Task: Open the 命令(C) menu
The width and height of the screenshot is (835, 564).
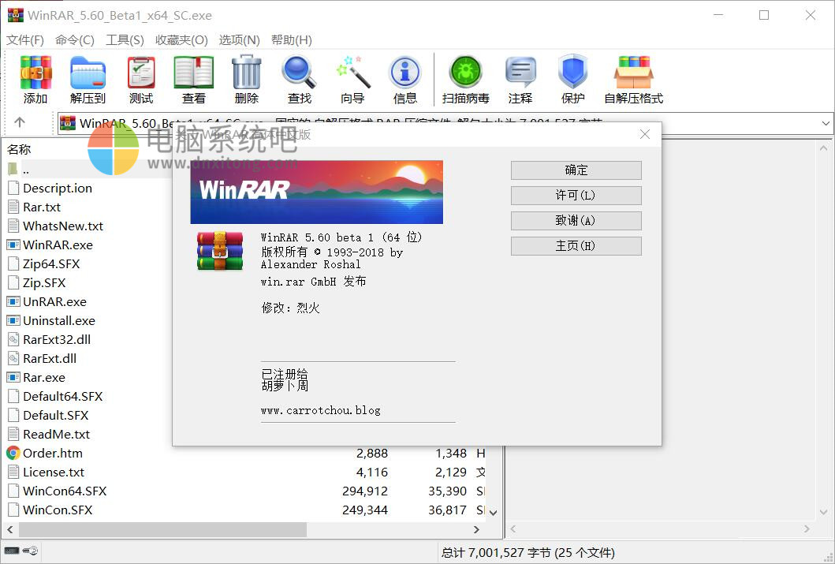Action: tap(75, 40)
